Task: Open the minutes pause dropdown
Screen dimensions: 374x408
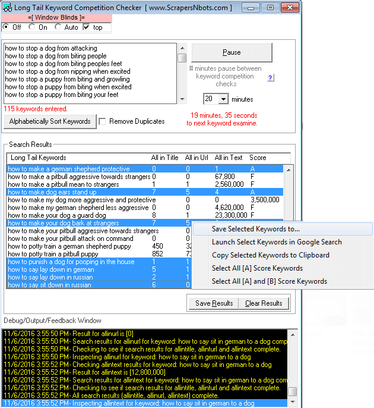Action: click(x=223, y=99)
